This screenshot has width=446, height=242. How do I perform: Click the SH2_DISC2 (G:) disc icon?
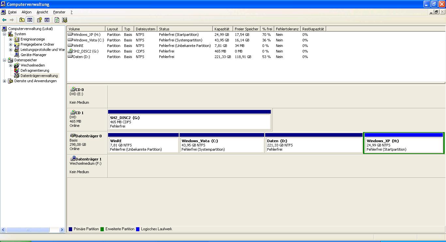(70, 51)
